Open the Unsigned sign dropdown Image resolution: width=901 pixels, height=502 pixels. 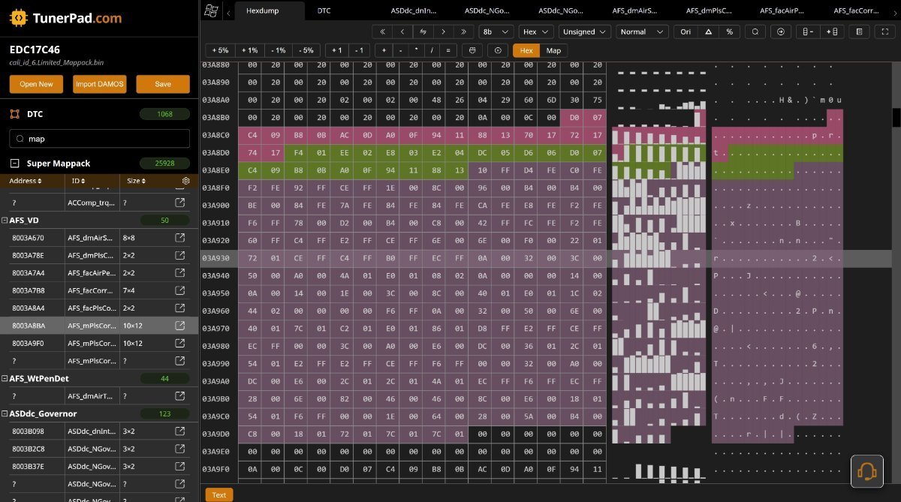tap(585, 32)
